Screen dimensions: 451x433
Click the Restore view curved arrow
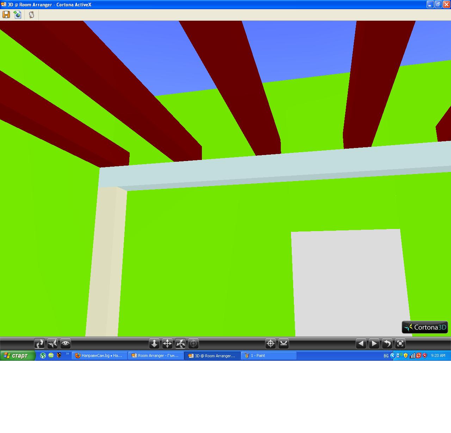(387, 344)
